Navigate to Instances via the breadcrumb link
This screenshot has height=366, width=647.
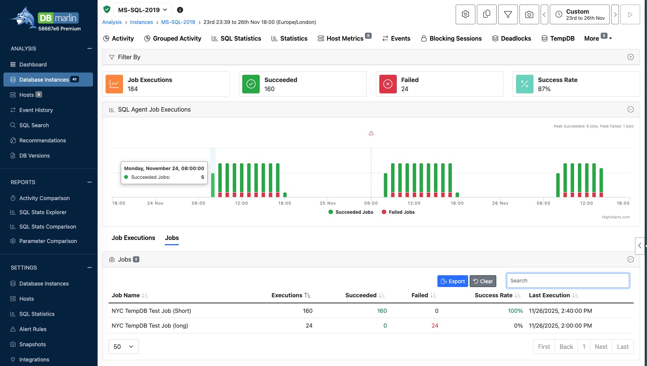(x=141, y=22)
